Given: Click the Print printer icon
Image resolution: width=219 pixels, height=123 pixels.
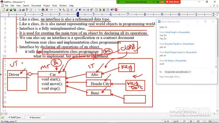Looking at the screenshot, I should 23,10.
